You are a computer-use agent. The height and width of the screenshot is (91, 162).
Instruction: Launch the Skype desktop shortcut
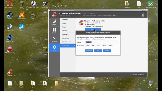point(22,27)
